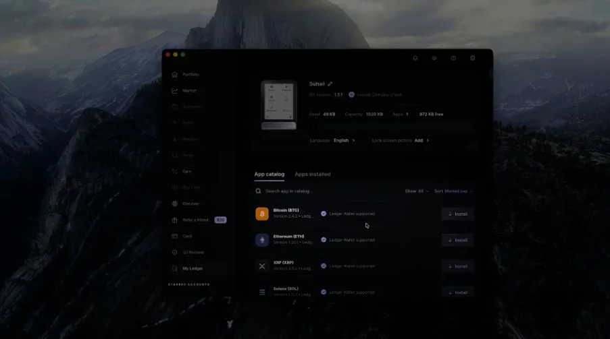Click the $20 referral badge
The width and height of the screenshot is (610, 339).
[221, 220]
